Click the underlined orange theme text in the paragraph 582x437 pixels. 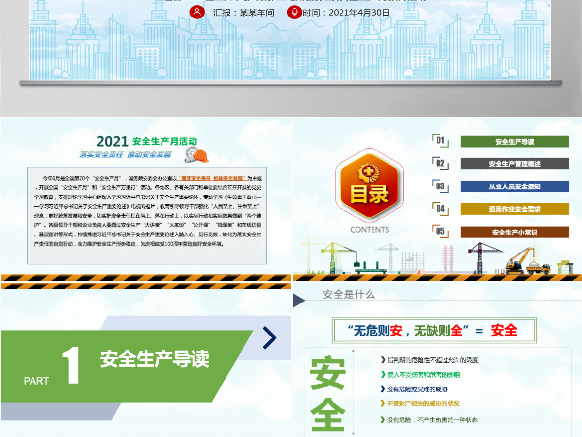click(x=212, y=179)
